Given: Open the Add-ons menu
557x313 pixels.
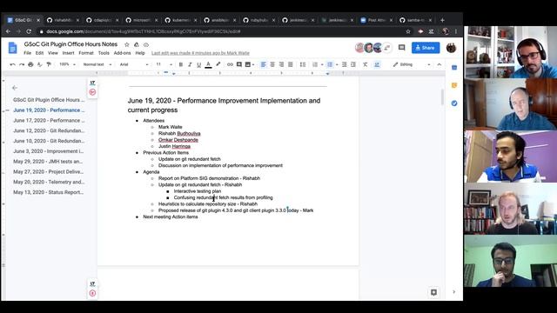Looking at the screenshot, I should pyautogui.click(x=122, y=53).
